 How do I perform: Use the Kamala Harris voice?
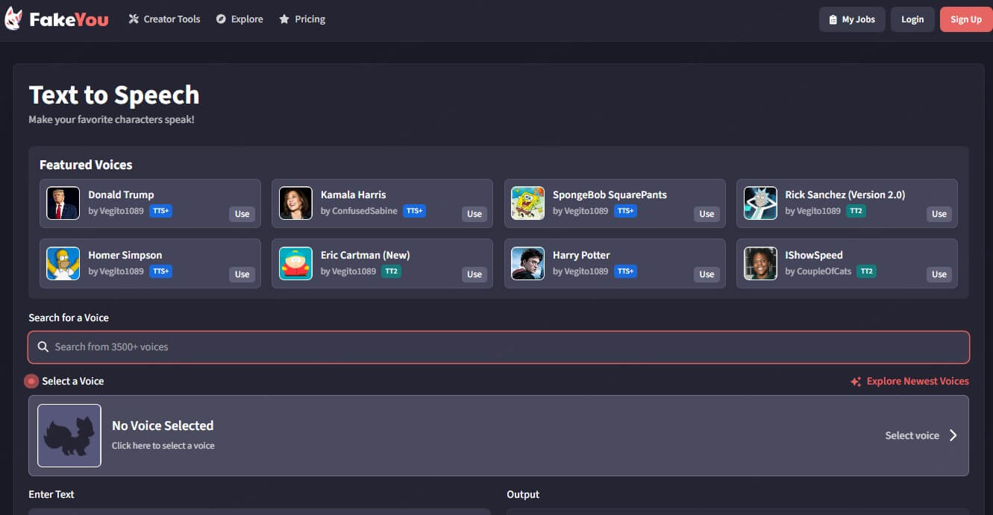point(474,214)
